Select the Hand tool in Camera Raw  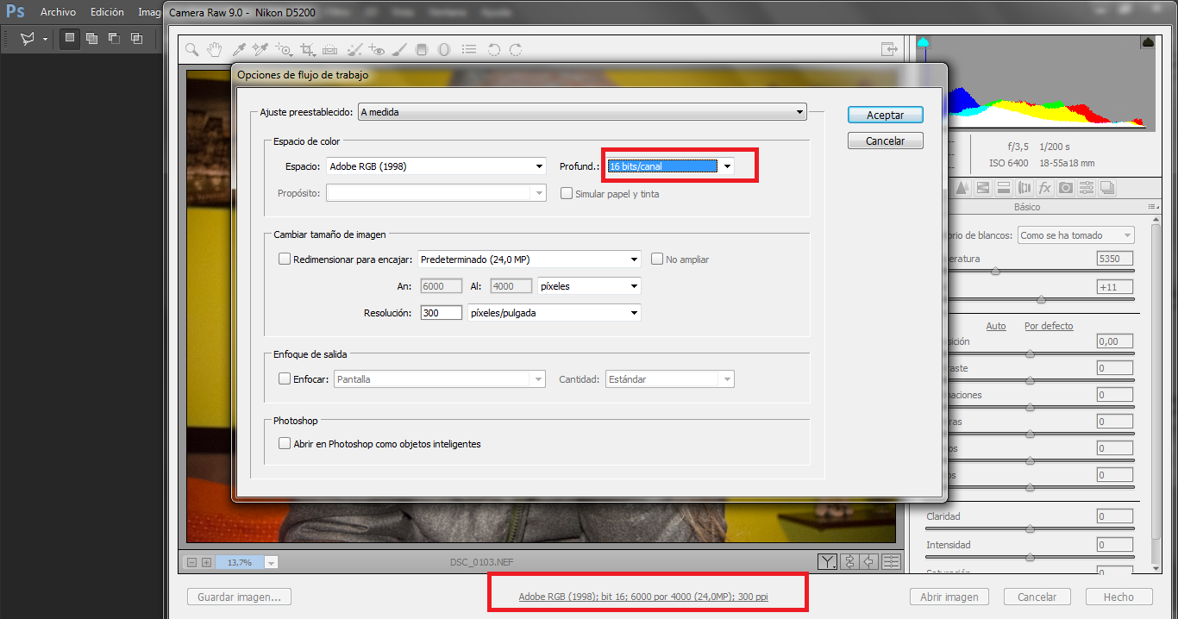click(215, 49)
